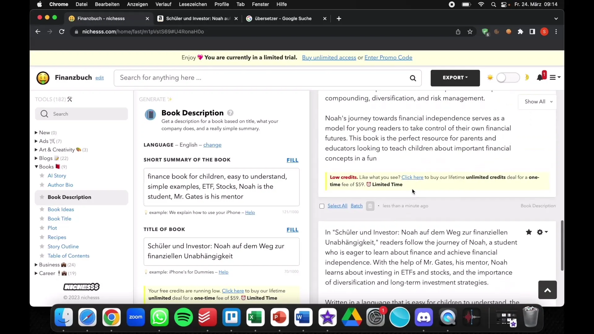Expand the Blogs category
The height and width of the screenshot is (334, 594).
coord(36,158)
